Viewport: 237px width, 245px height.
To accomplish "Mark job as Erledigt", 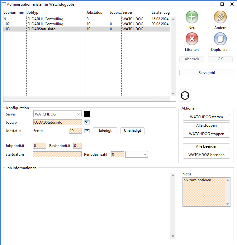I will click(x=105, y=131).
